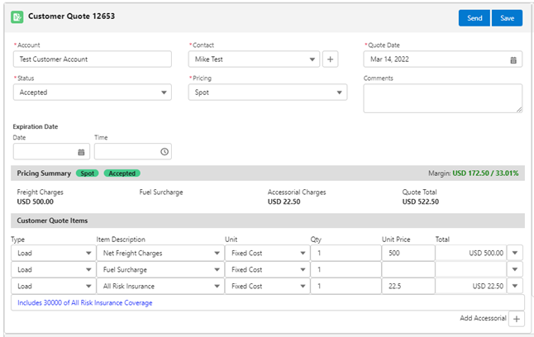Click the Freight Charges amount USD 500.00
534x337 pixels.
point(35,202)
